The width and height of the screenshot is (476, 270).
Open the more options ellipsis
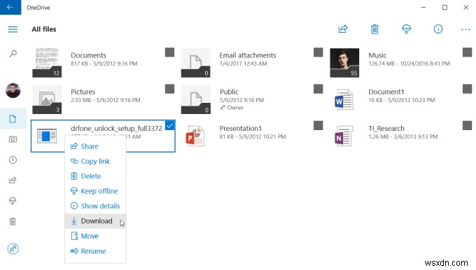click(x=465, y=29)
